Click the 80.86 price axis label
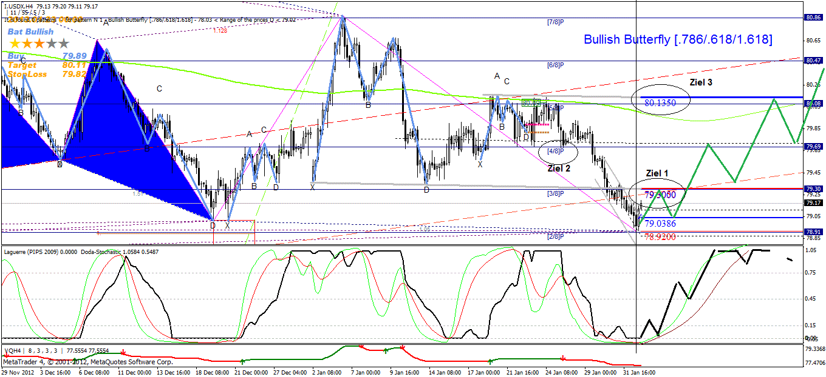This screenshot has width=826, height=377. [x=814, y=18]
